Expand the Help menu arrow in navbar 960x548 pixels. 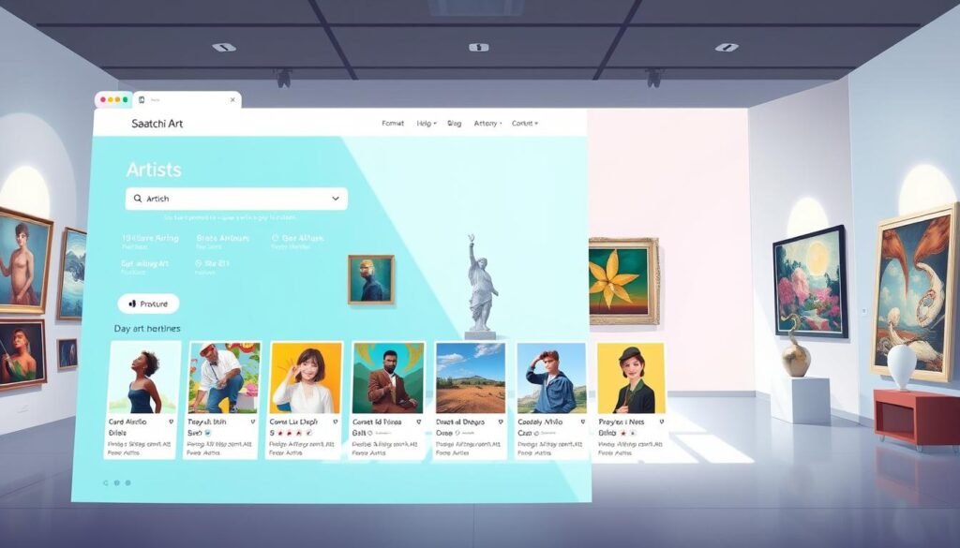(435, 124)
